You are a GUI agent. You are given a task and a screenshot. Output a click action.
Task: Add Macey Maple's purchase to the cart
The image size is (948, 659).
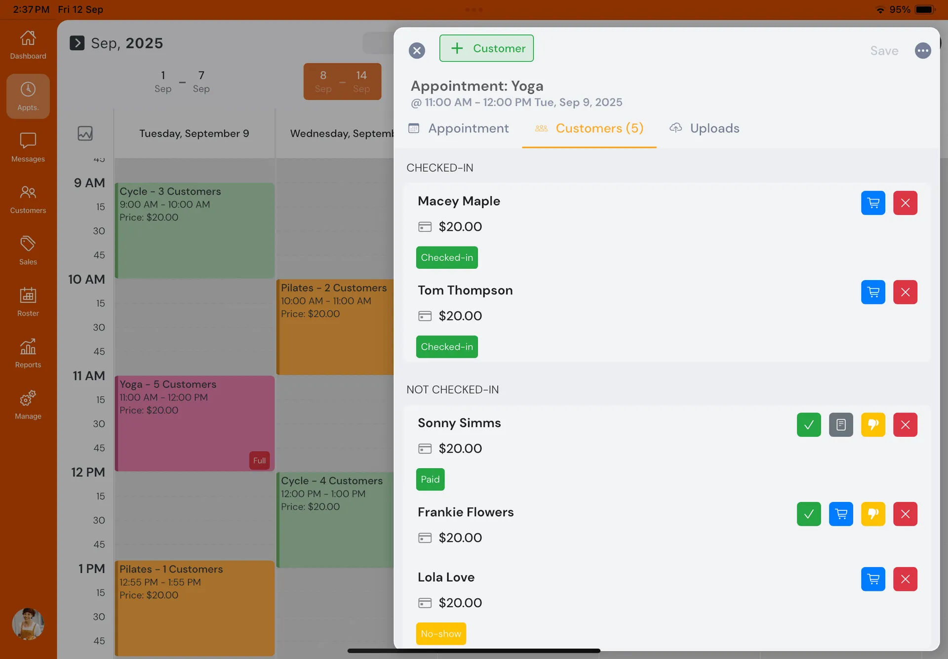point(873,203)
